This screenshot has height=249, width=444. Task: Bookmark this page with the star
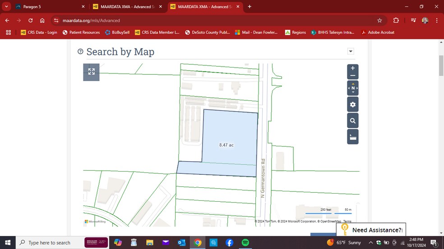click(379, 20)
